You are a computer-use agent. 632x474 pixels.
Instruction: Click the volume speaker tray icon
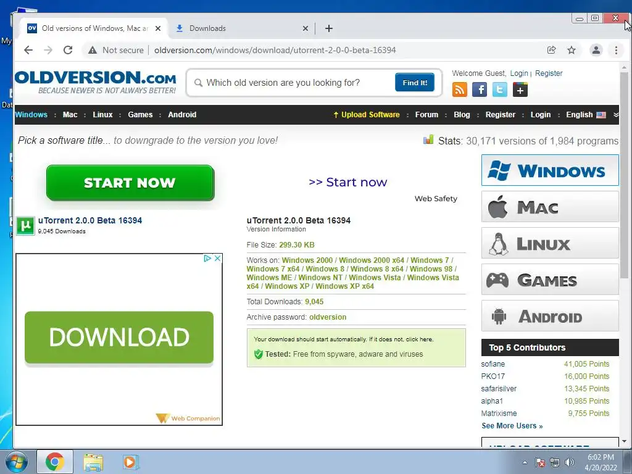click(x=570, y=462)
